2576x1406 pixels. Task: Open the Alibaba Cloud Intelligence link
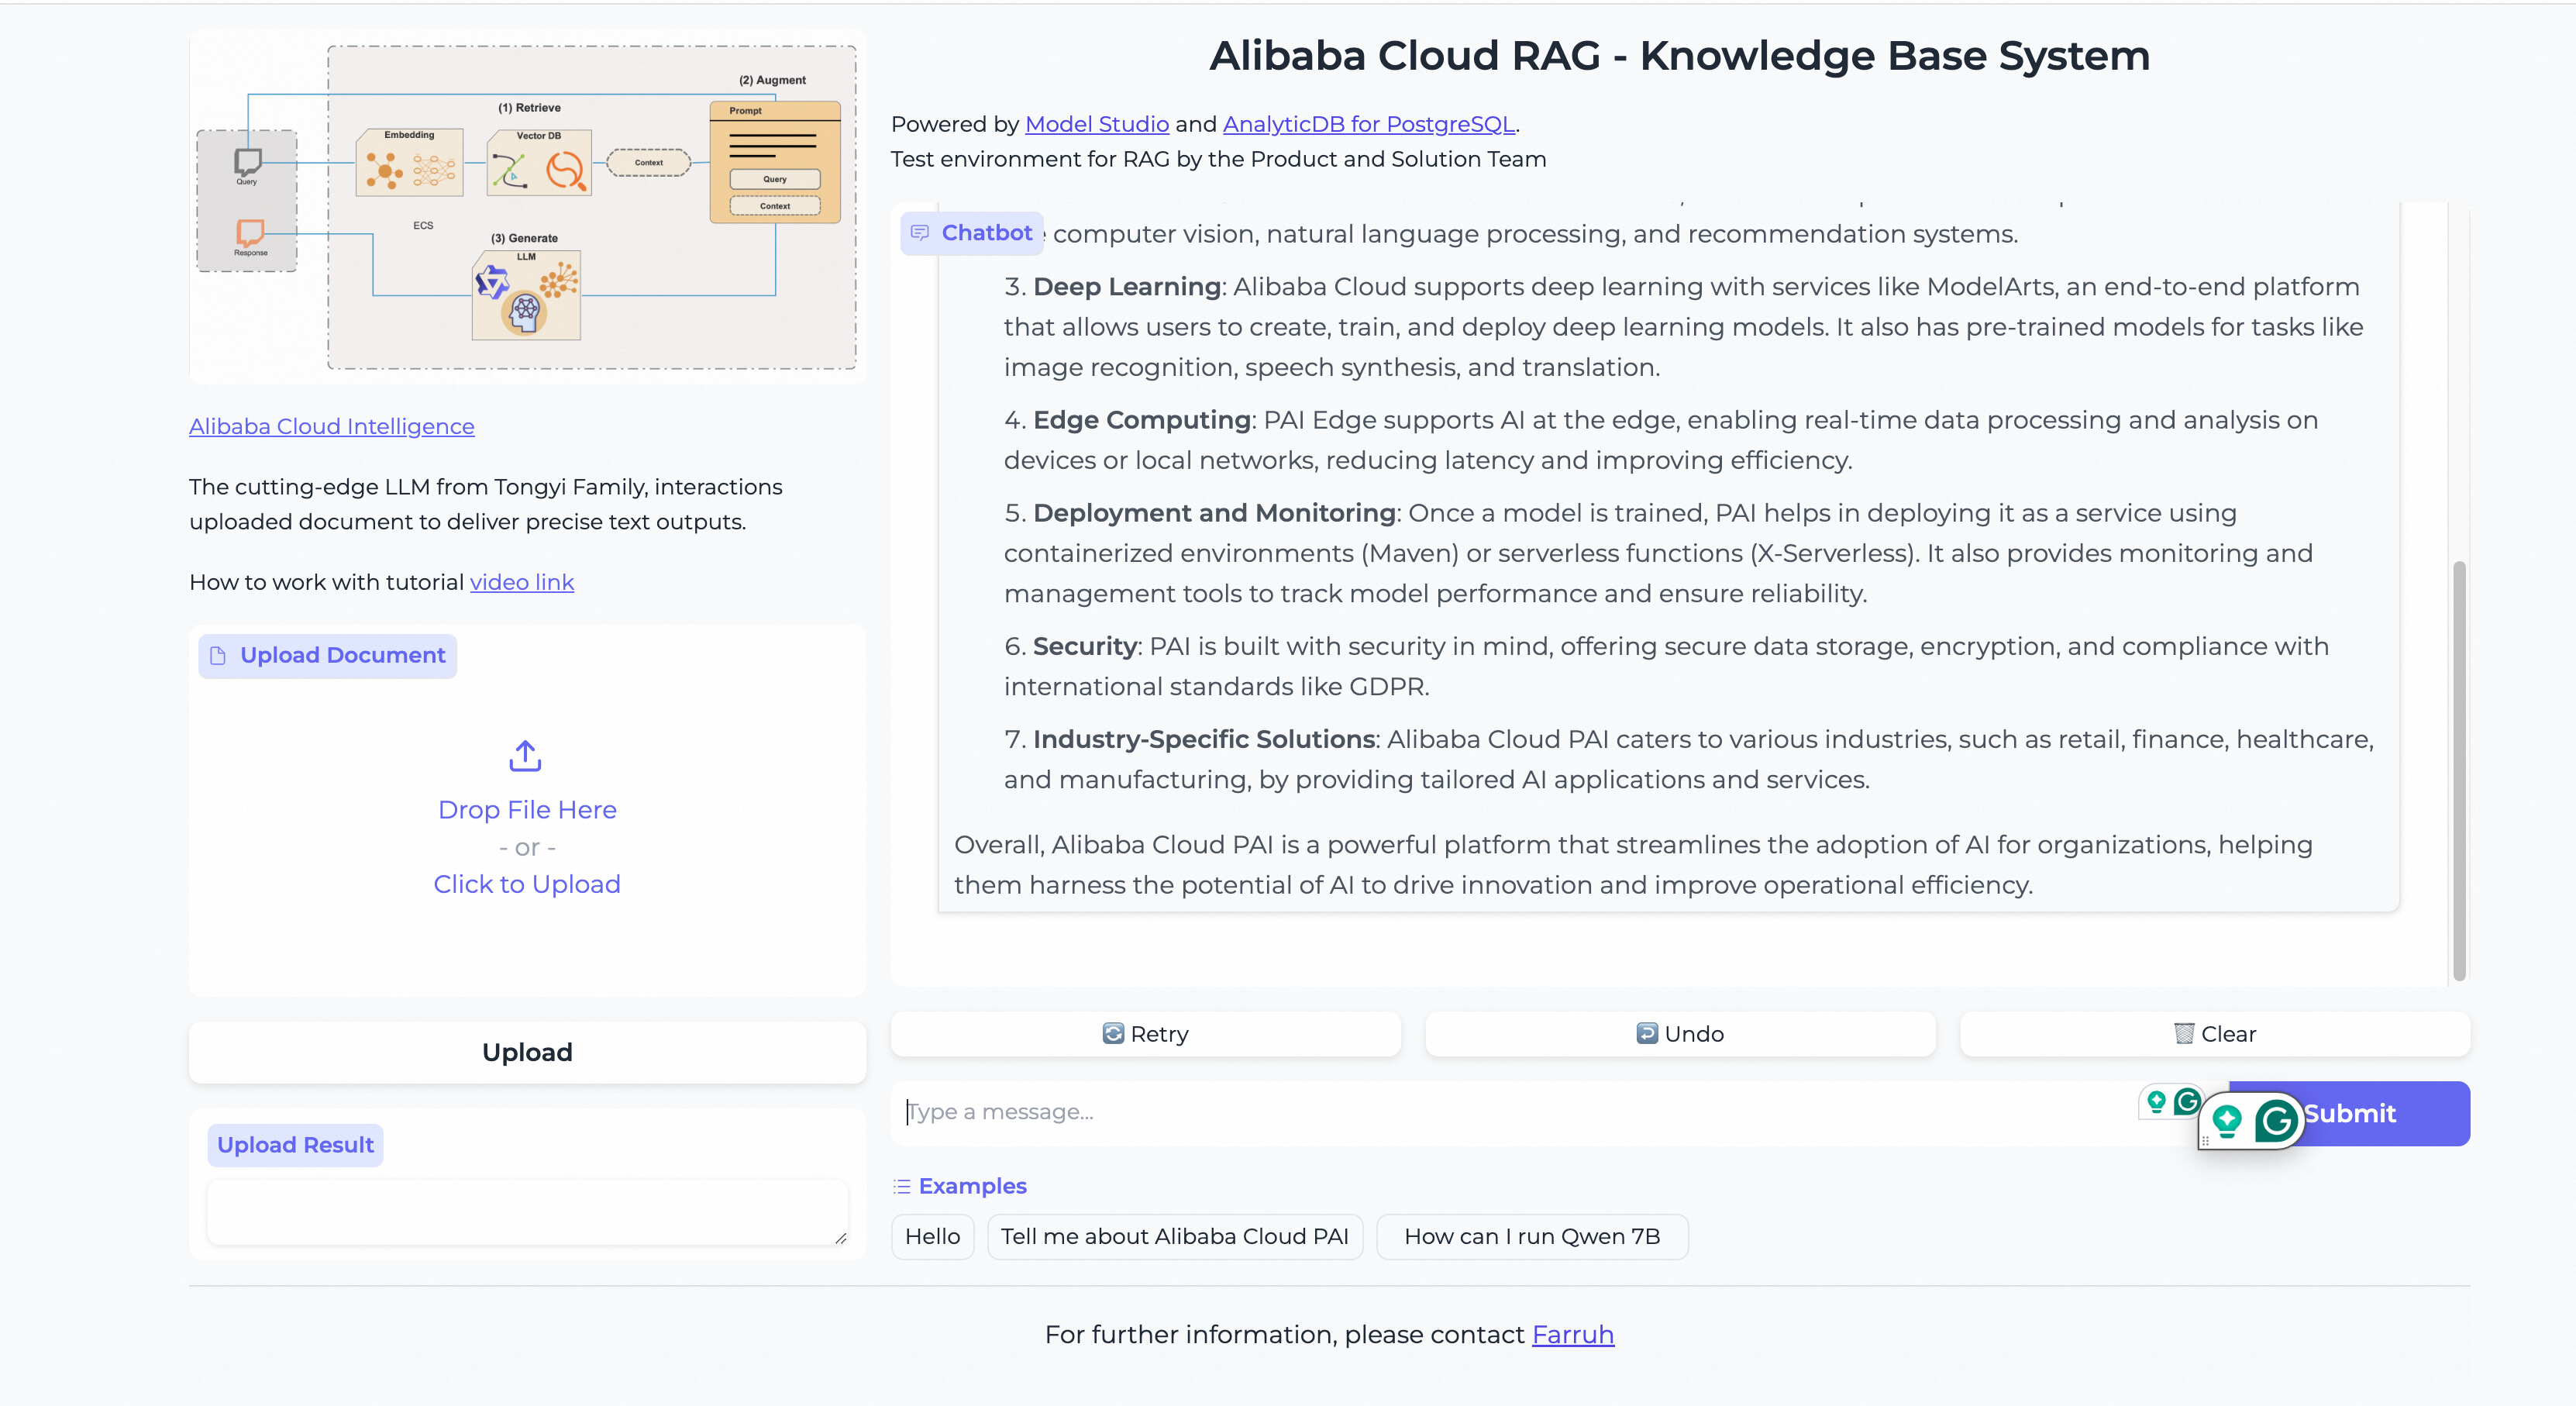click(331, 426)
